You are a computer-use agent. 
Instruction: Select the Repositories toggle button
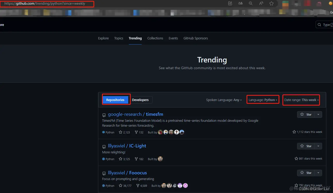[115, 100]
